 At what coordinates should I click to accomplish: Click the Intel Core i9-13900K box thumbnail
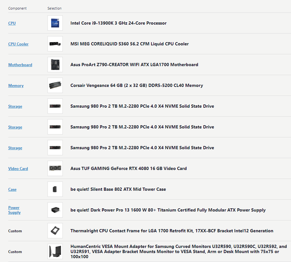coord(55,23)
